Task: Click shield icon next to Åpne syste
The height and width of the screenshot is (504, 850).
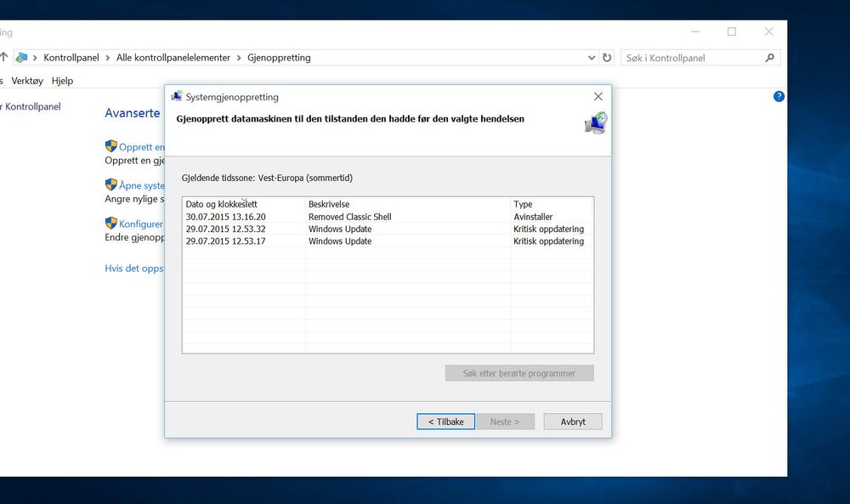Action: 111,184
